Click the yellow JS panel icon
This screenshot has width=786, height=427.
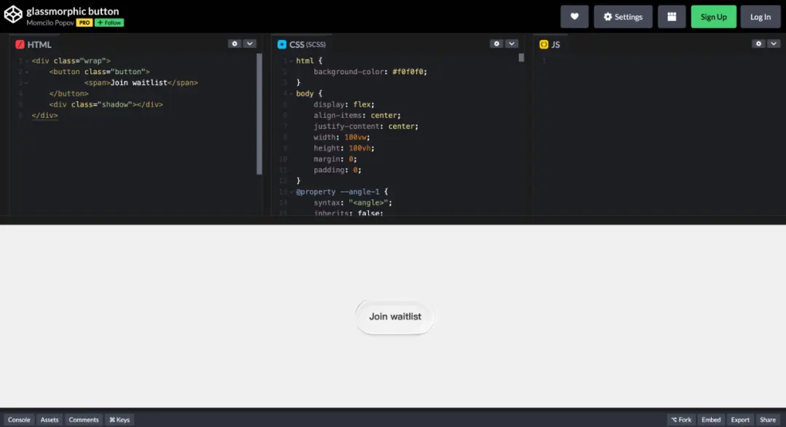pos(544,44)
